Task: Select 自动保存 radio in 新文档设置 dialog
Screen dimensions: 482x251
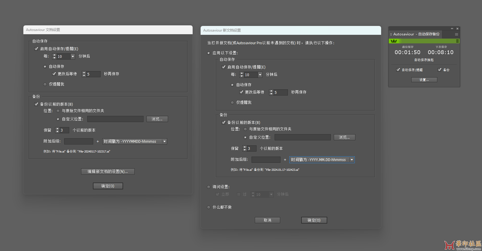Action: click(x=232, y=85)
